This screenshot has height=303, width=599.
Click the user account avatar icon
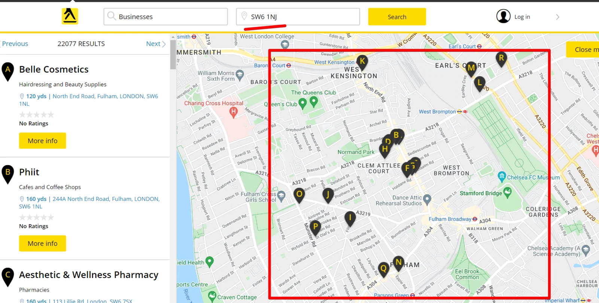503,16
